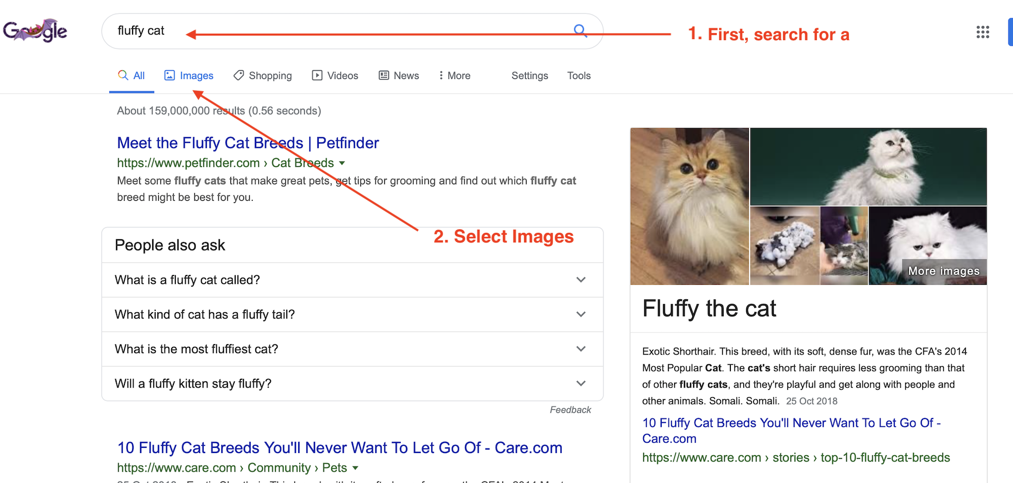The width and height of the screenshot is (1013, 483).
Task: Click the 'More images' button
Action: click(943, 271)
